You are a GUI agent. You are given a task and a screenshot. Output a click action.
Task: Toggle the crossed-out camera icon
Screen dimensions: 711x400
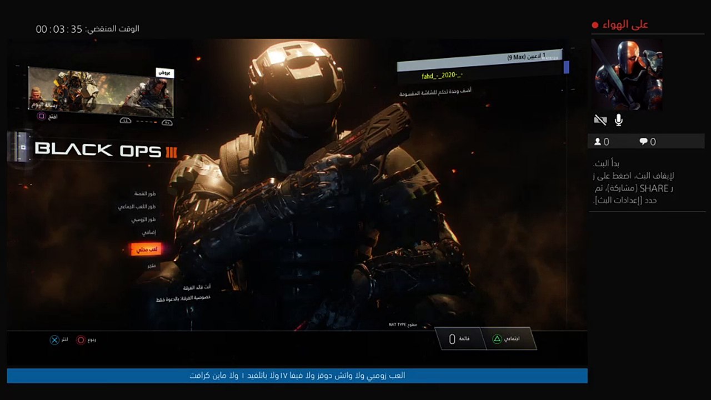[x=600, y=120]
